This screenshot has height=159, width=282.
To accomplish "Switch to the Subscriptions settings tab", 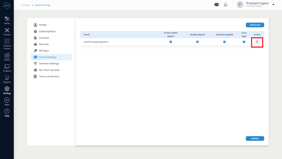I will coord(47,31).
